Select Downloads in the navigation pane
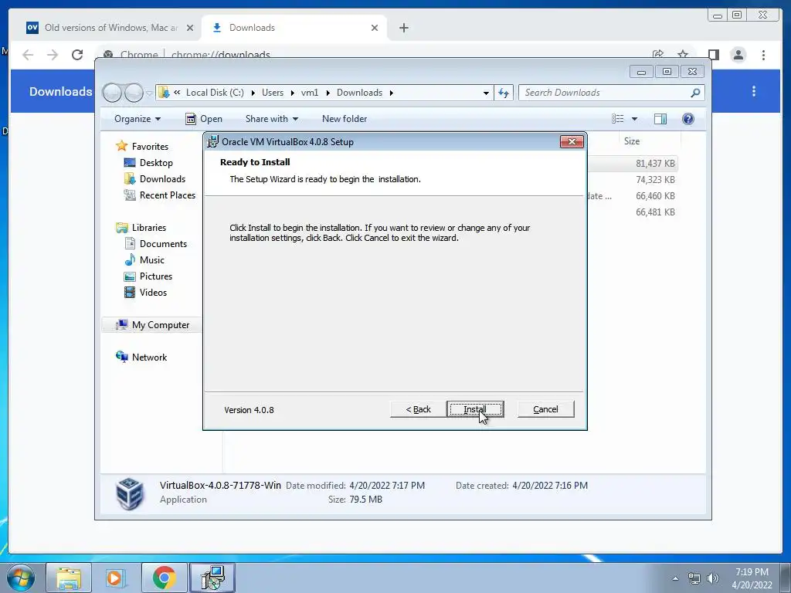 click(162, 179)
